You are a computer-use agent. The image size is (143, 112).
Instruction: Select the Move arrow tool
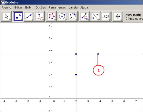tap(6, 16)
